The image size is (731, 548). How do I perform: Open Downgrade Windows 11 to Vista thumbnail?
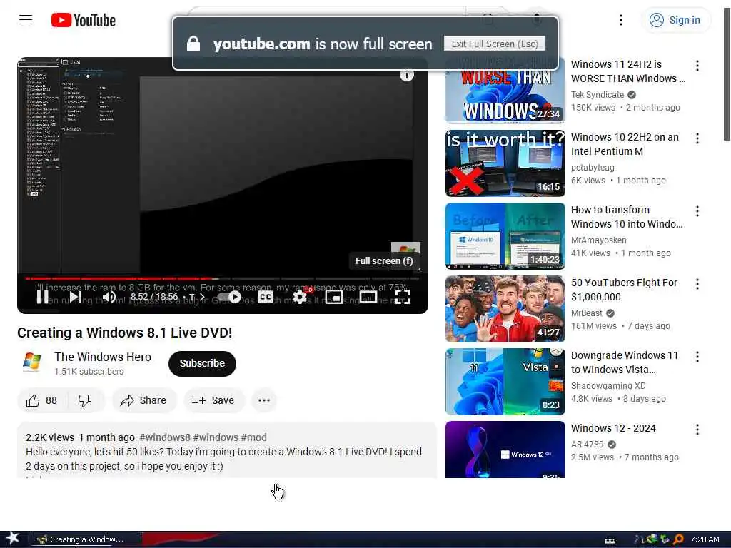[505, 382]
